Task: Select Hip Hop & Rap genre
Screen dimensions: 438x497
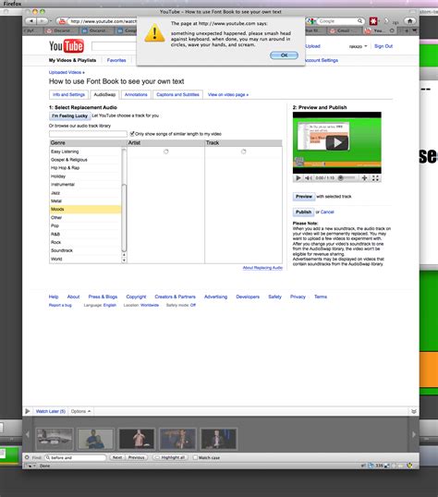Action: point(85,168)
